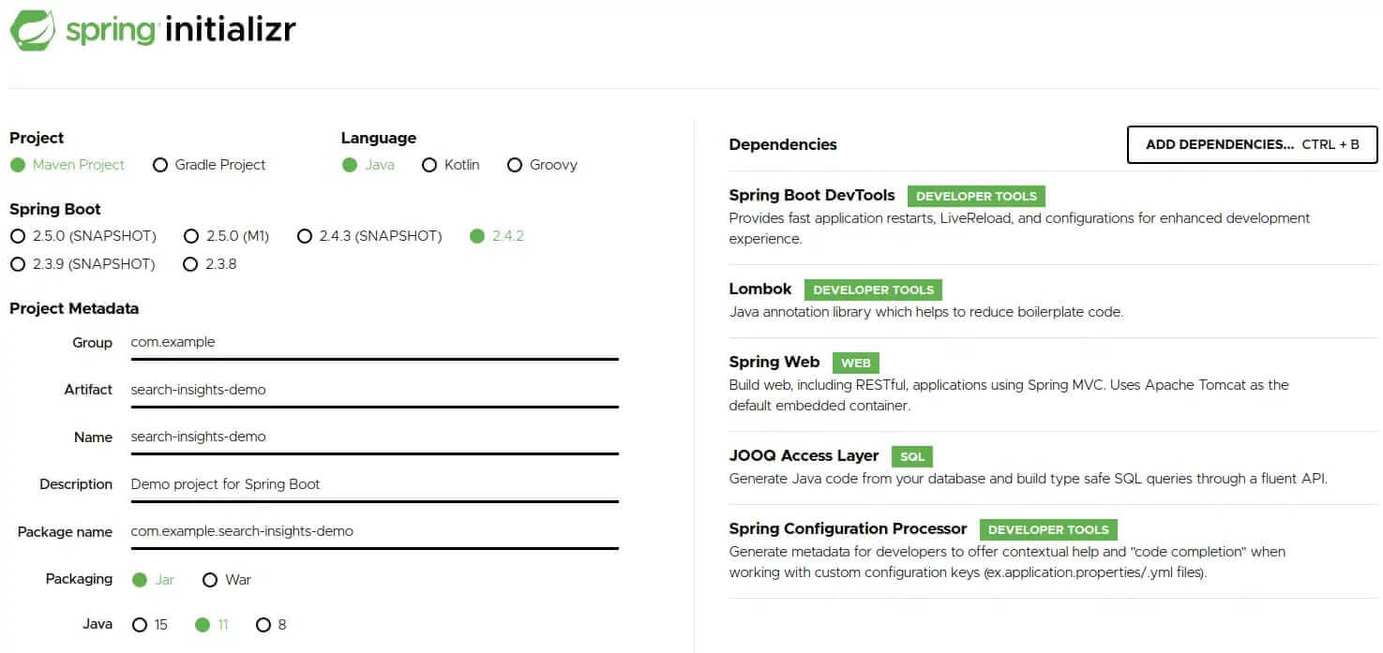The height and width of the screenshot is (653, 1383).
Task: Click the JOOQ Access Layer dependency title
Action: (x=804, y=455)
